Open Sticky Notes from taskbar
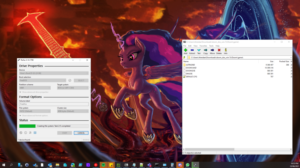This screenshot has height=168, width=300. click(111, 165)
